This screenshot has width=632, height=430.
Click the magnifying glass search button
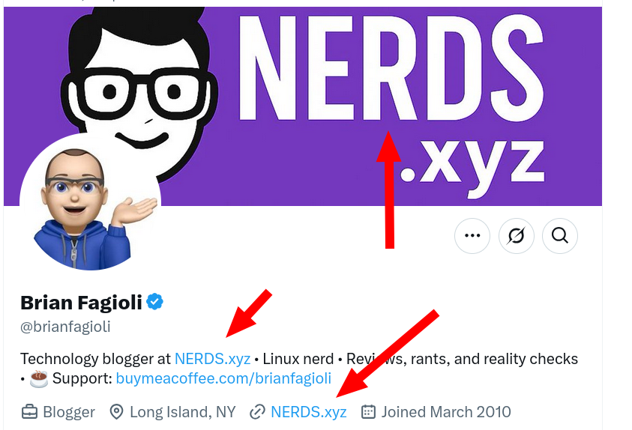(x=560, y=235)
